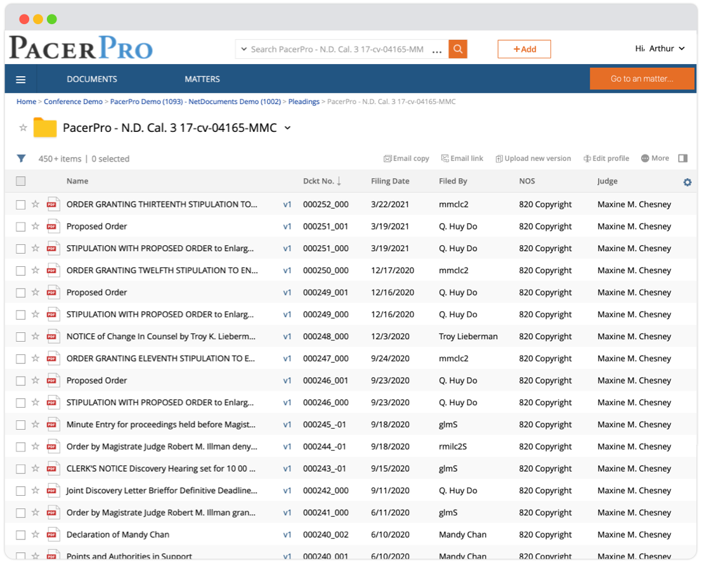Open the filter funnel icon

[x=21, y=159]
